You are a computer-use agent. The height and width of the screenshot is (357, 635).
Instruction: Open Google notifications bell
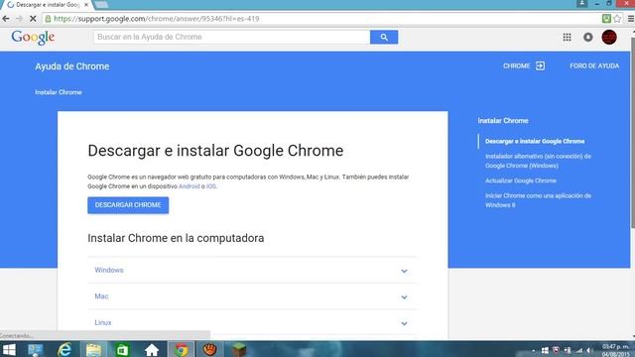coord(588,38)
